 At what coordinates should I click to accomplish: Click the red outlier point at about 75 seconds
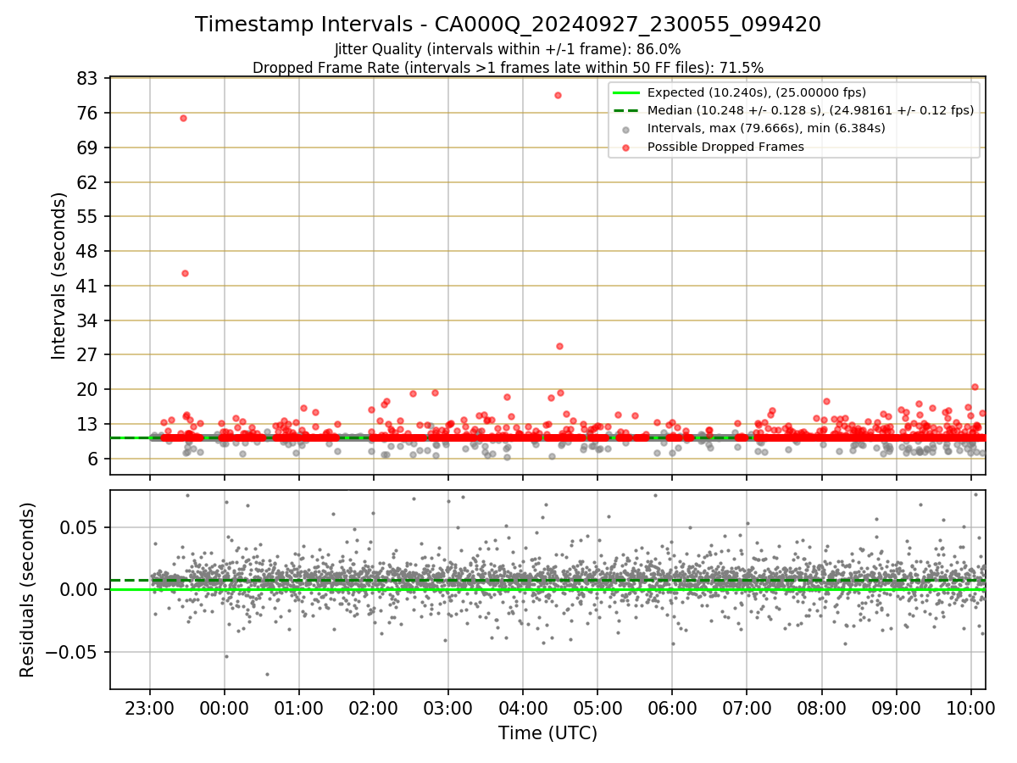(183, 118)
